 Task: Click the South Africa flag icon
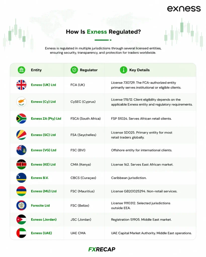pyautogui.click(x=21, y=118)
